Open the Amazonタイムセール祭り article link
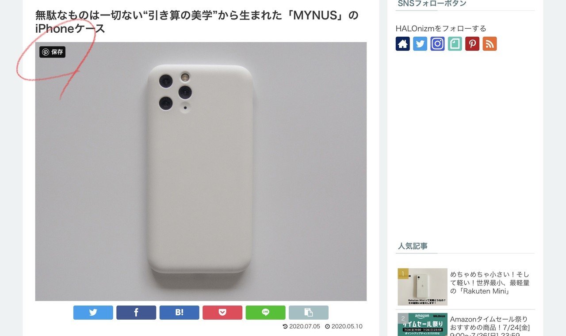Viewport: 566px width, 336px height. [490, 325]
